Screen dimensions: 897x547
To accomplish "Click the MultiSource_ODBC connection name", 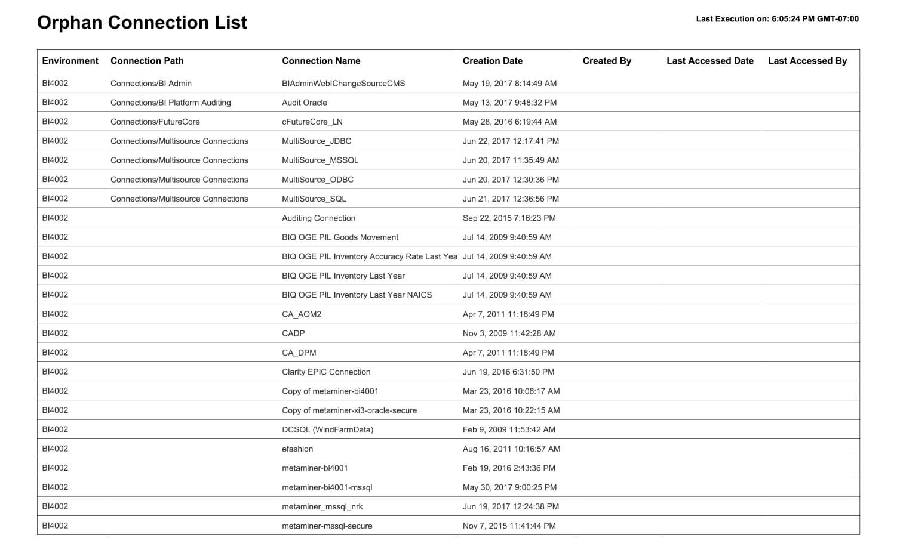I will point(318,180).
